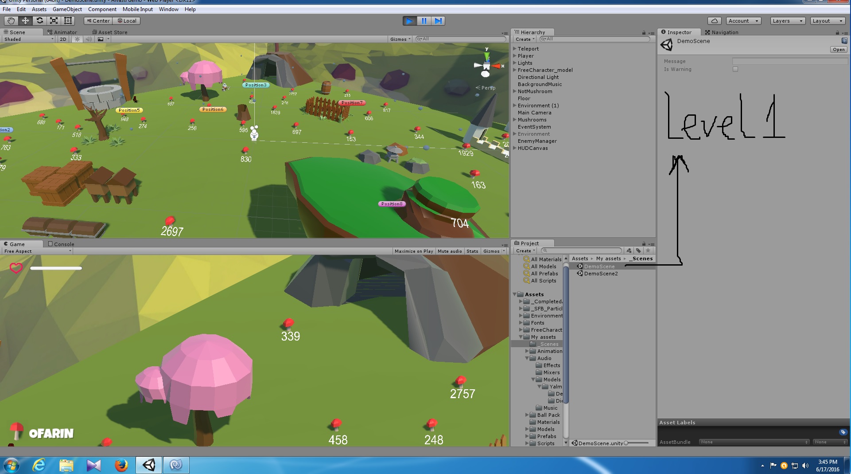This screenshot has height=474, width=851.
Task: Expand the Player object
Action: coord(515,56)
